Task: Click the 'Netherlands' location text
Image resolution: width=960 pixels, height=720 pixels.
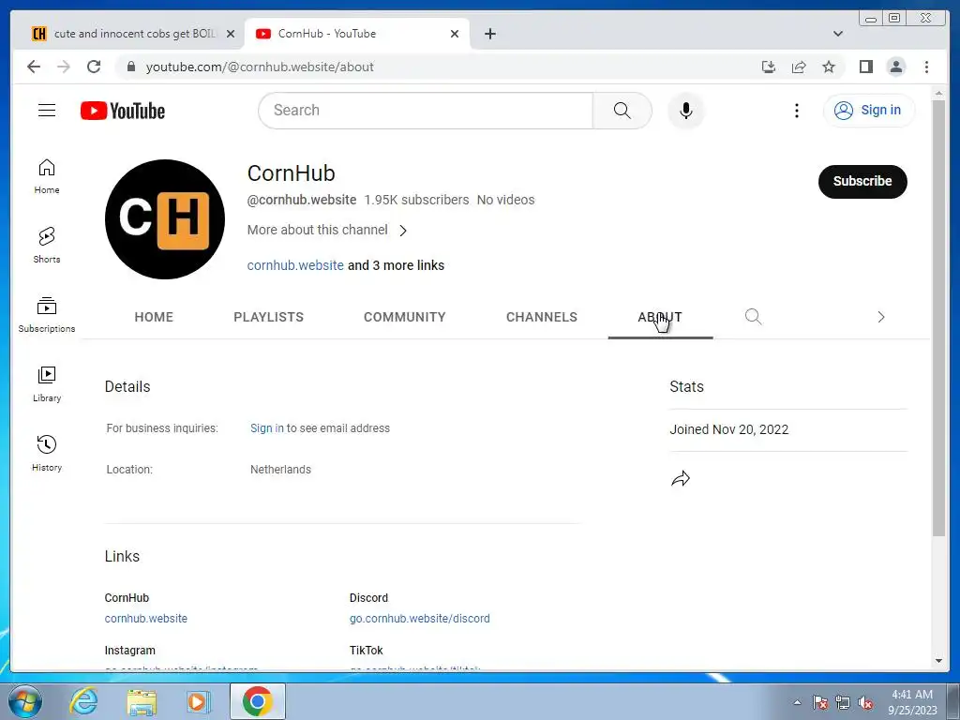Action: coord(280,470)
